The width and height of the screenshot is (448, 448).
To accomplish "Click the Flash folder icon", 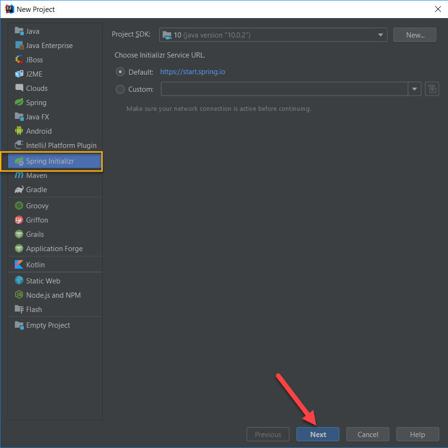I will pos(19,309).
